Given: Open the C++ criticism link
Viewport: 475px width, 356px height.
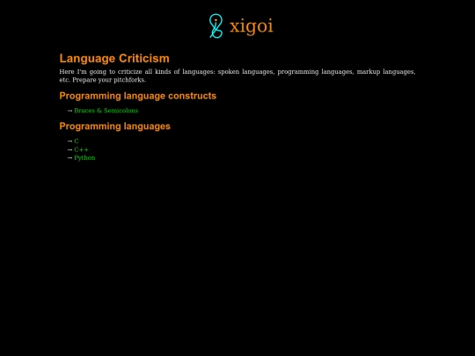Looking at the screenshot, I should pos(81,149).
